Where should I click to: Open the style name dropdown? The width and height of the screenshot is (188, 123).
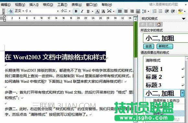tap(30, 11)
